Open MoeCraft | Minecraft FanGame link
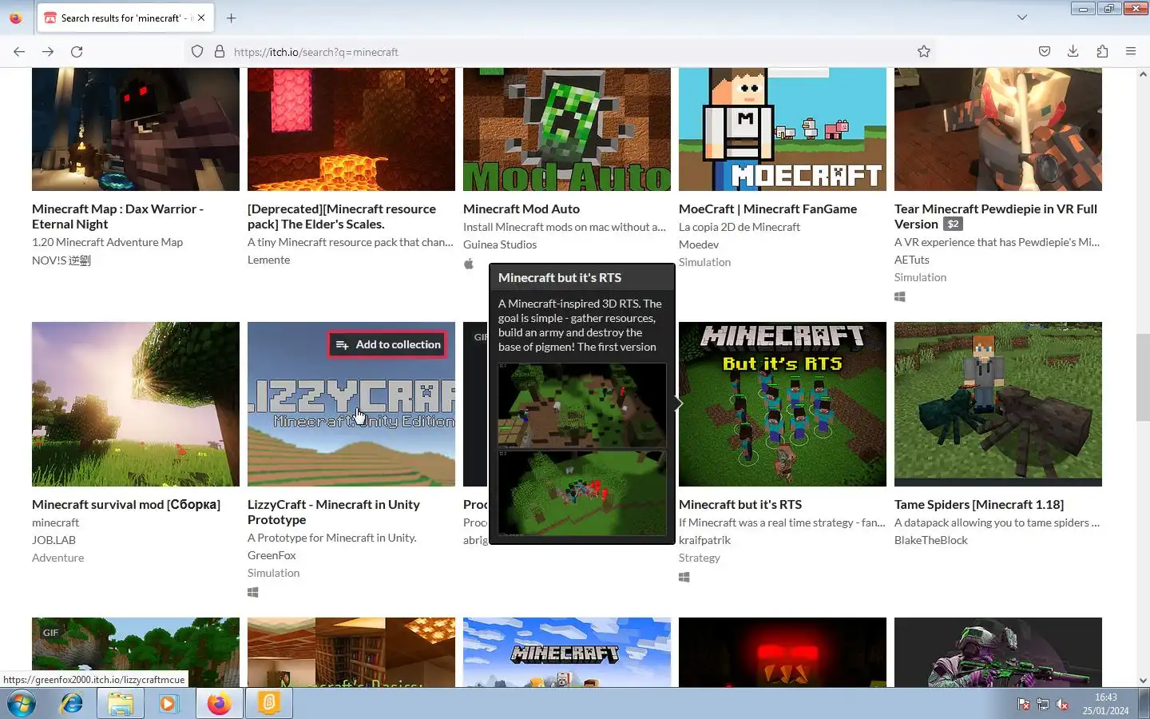 pyautogui.click(x=767, y=209)
